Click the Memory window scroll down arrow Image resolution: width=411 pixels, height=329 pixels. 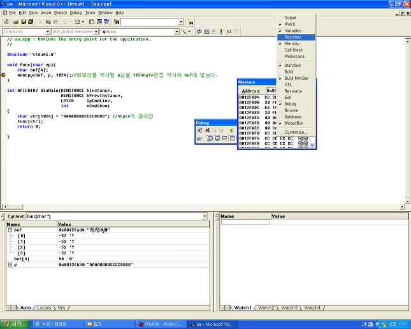click(312, 145)
